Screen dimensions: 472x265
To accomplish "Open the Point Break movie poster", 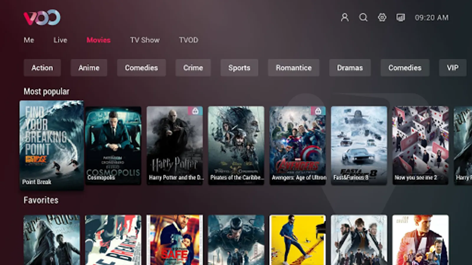I will [52, 145].
